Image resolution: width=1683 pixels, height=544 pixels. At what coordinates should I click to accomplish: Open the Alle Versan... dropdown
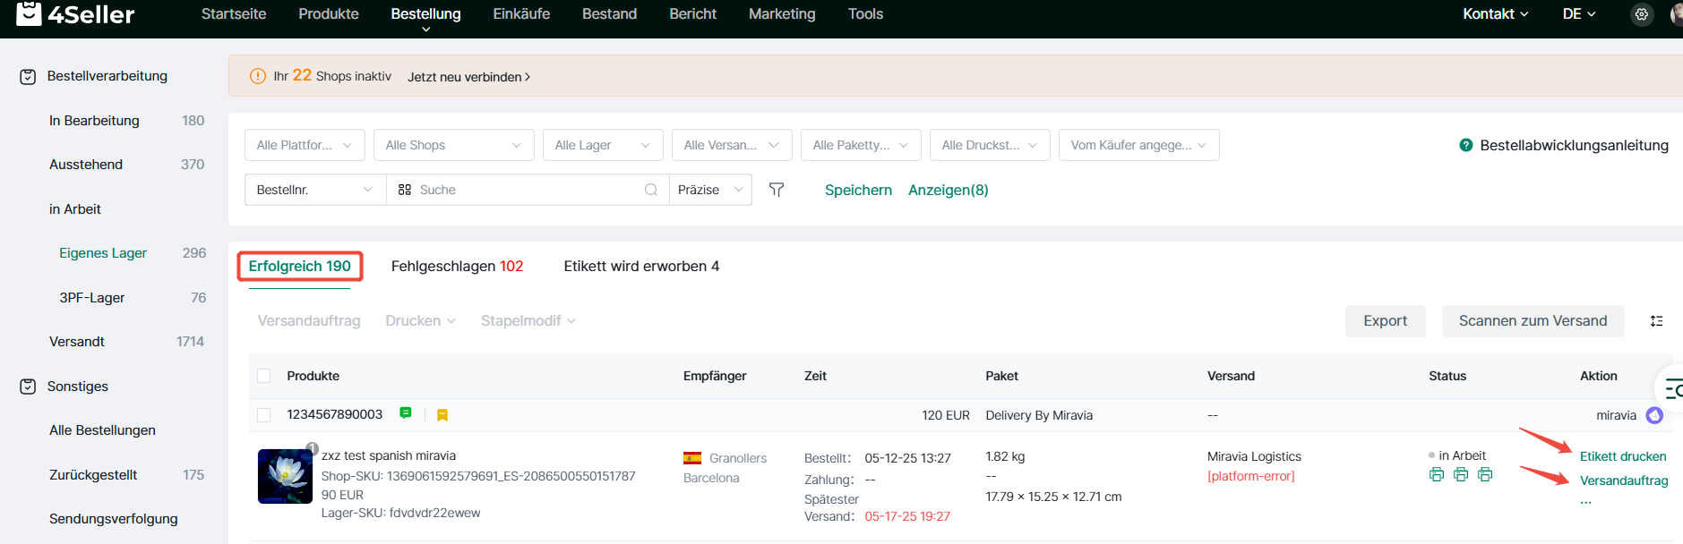[732, 145]
